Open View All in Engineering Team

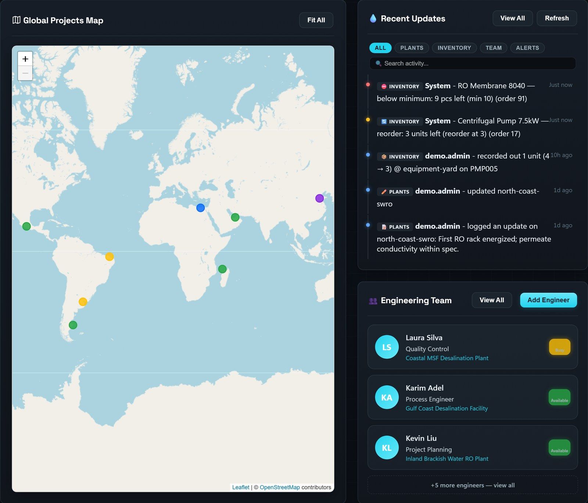(492, 300)
